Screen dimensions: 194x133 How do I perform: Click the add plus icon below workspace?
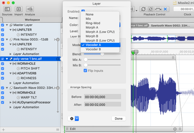click(x=3, y=130)
